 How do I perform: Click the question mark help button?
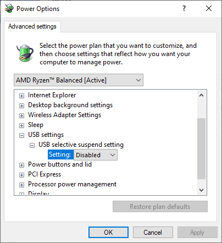coord(184,8)
